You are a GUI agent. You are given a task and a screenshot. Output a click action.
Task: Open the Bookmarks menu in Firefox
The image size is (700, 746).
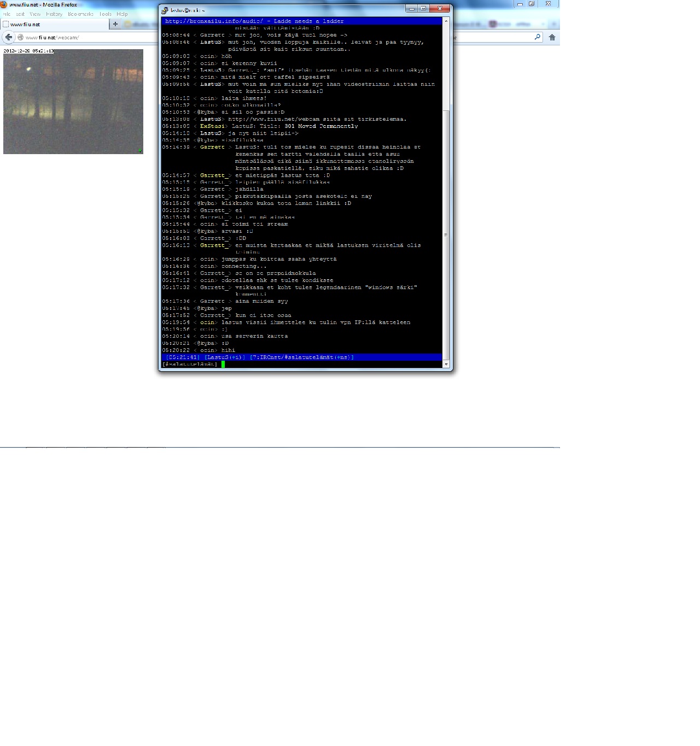[81, 14]
